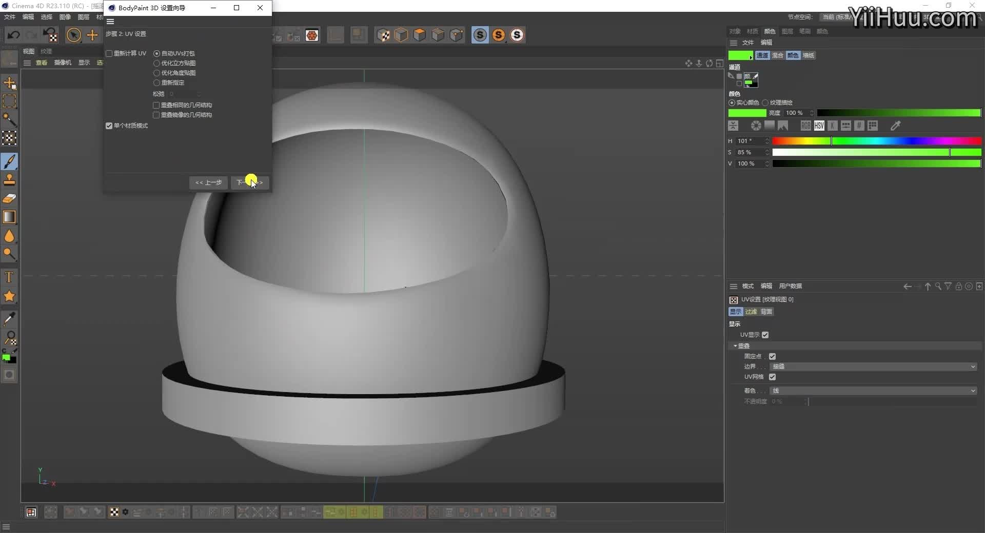Screen dimensions: 985x533
Task: Uncheck the UV显示 checkbox
Action: tap(765, 335)
